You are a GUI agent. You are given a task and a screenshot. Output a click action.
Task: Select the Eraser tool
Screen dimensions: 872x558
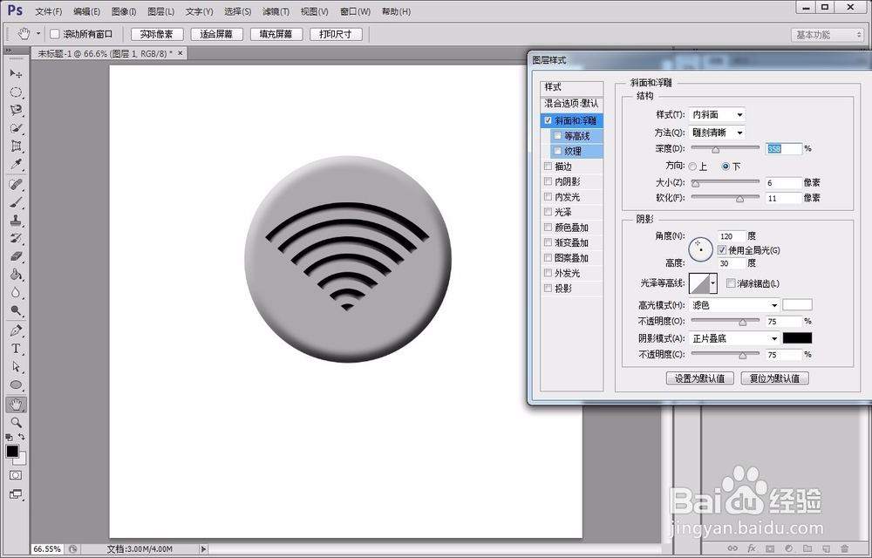(x=16, y=256)
